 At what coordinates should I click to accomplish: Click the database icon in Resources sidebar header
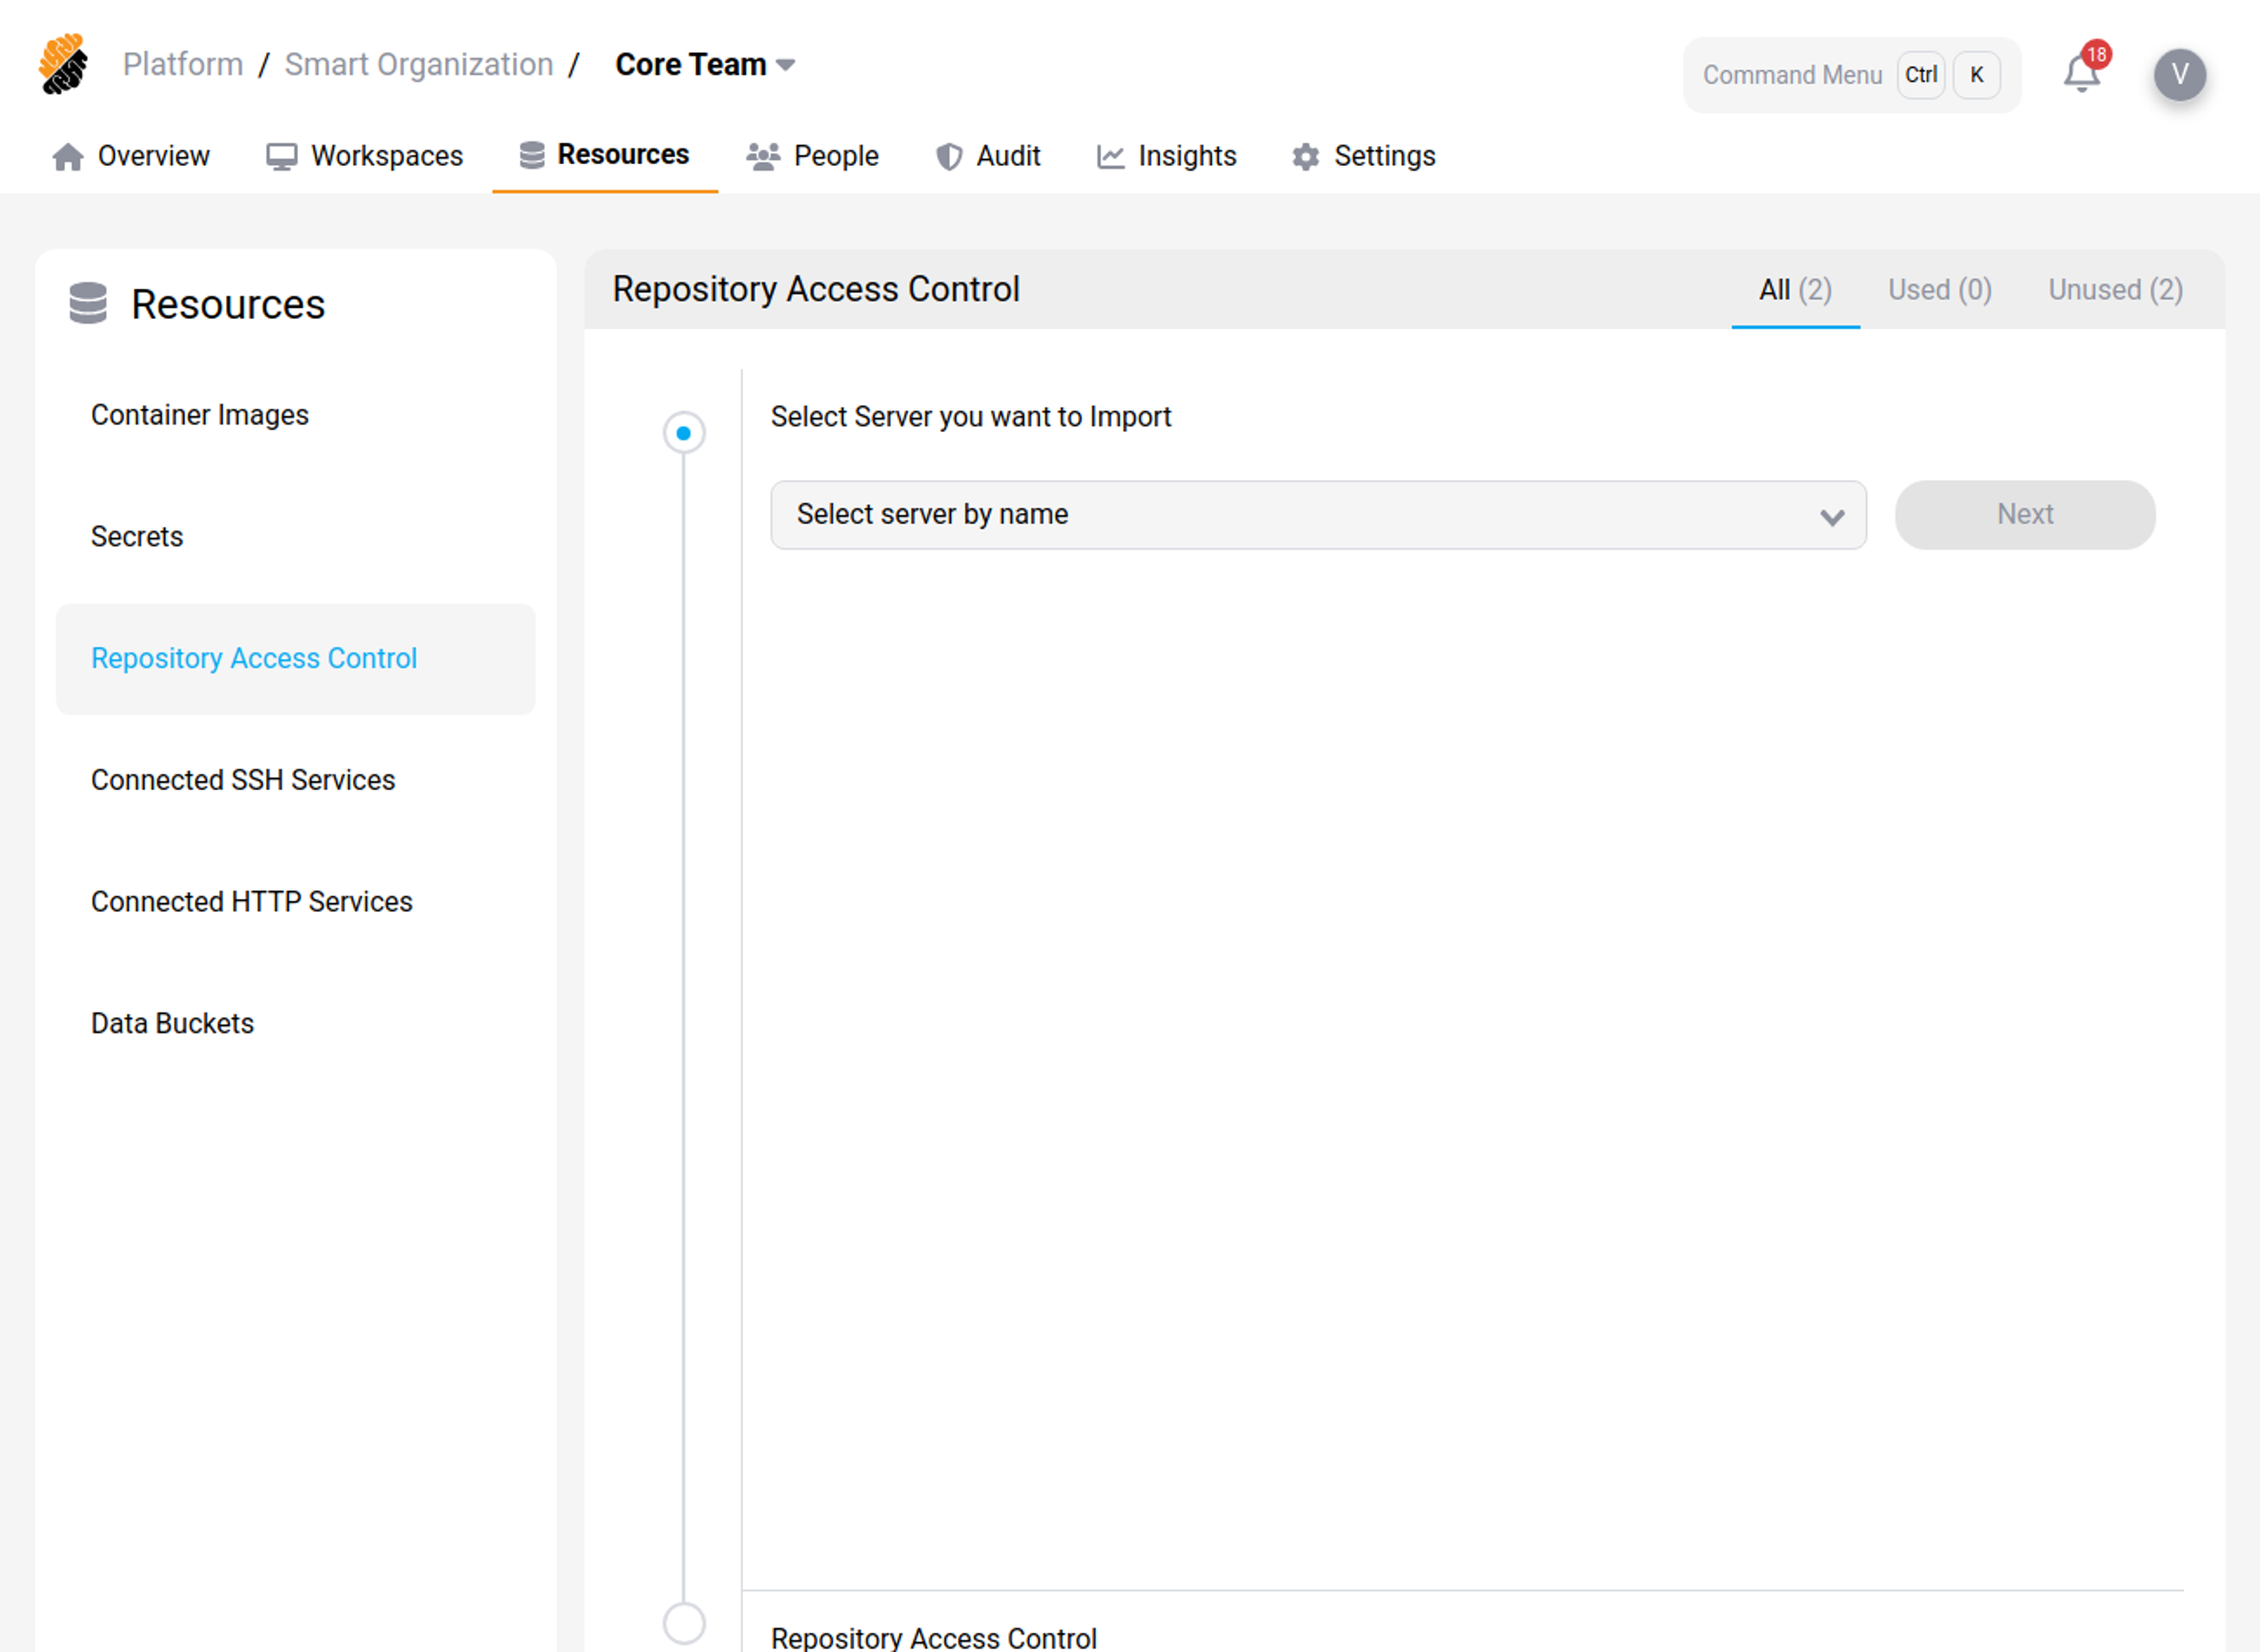point(88,303)
